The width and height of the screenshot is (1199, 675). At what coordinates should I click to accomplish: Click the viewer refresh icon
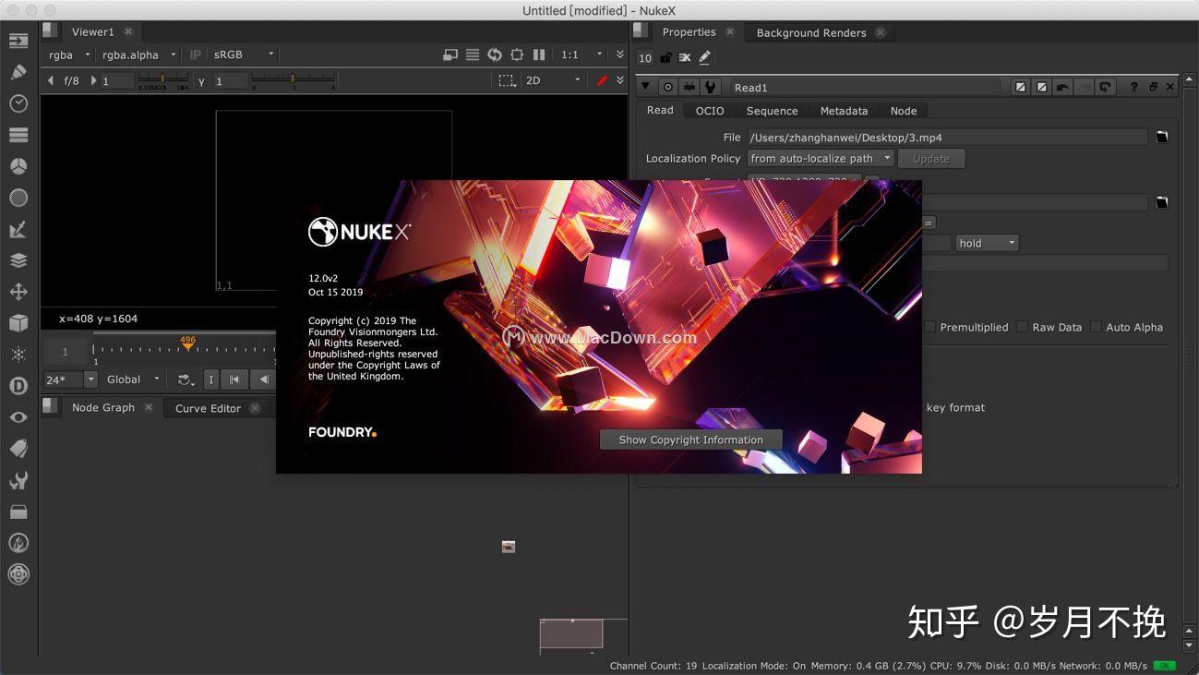(495, 54)
